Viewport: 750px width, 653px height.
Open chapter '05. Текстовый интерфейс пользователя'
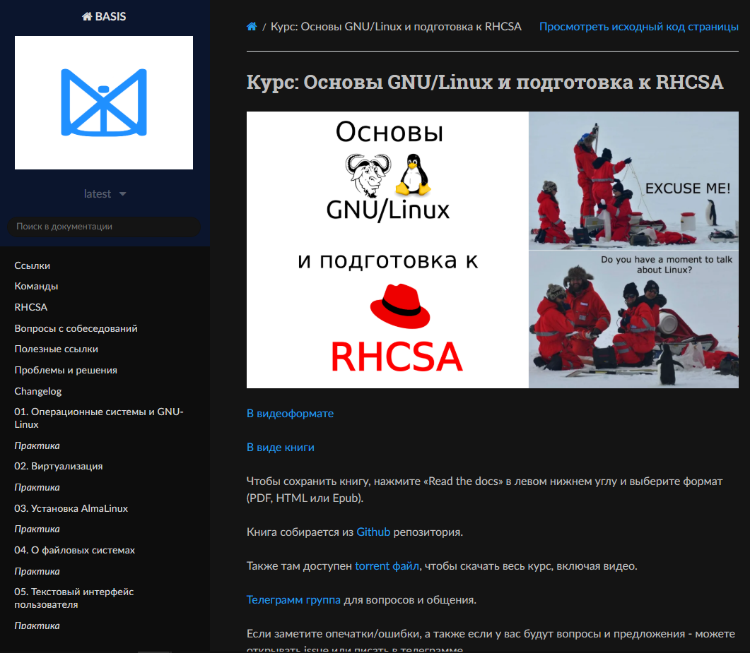(x=74, y=598)
